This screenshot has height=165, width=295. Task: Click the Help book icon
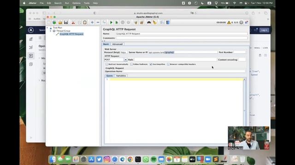pyautogui.click(x=168, y=22)
